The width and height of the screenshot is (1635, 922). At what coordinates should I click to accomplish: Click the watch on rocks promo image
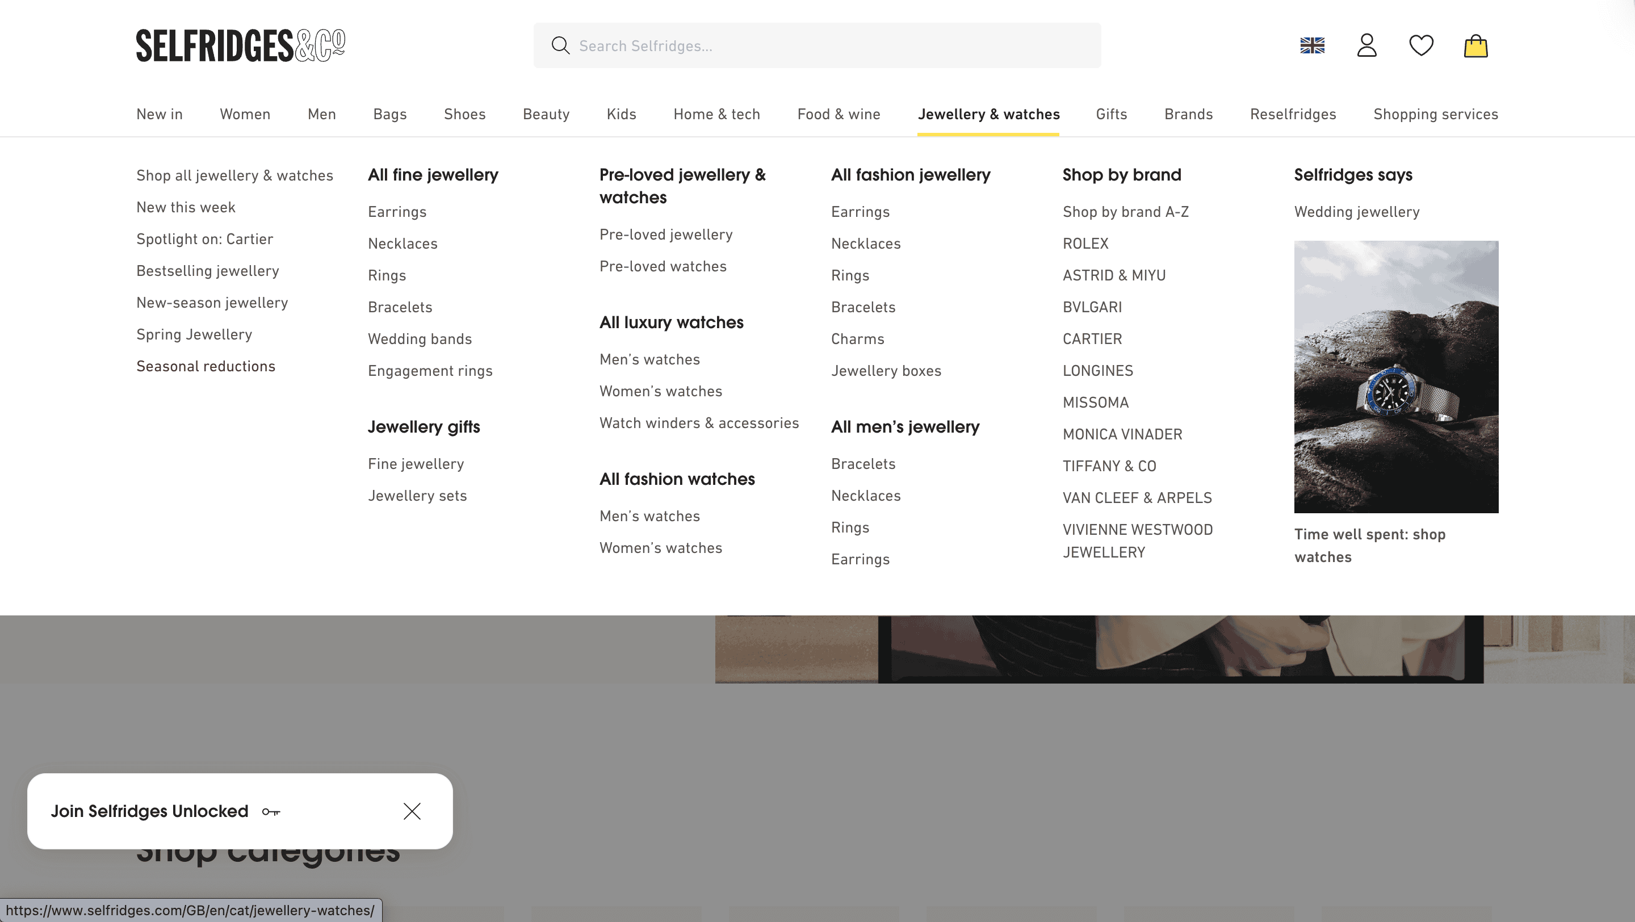point(1396,376)
